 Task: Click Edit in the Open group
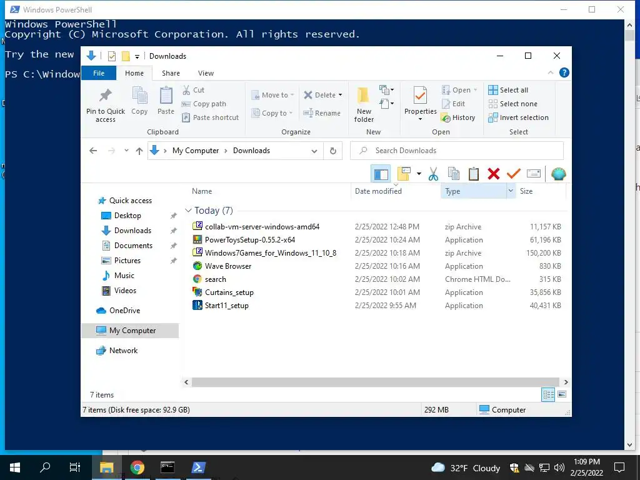454,104
